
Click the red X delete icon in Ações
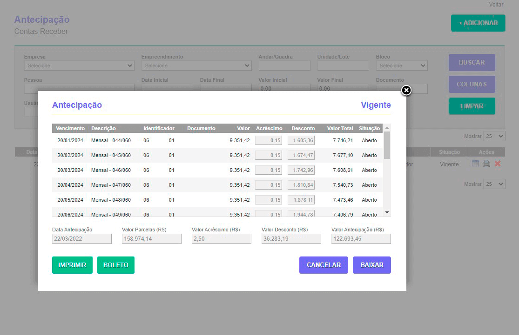(x=498, y=164)
